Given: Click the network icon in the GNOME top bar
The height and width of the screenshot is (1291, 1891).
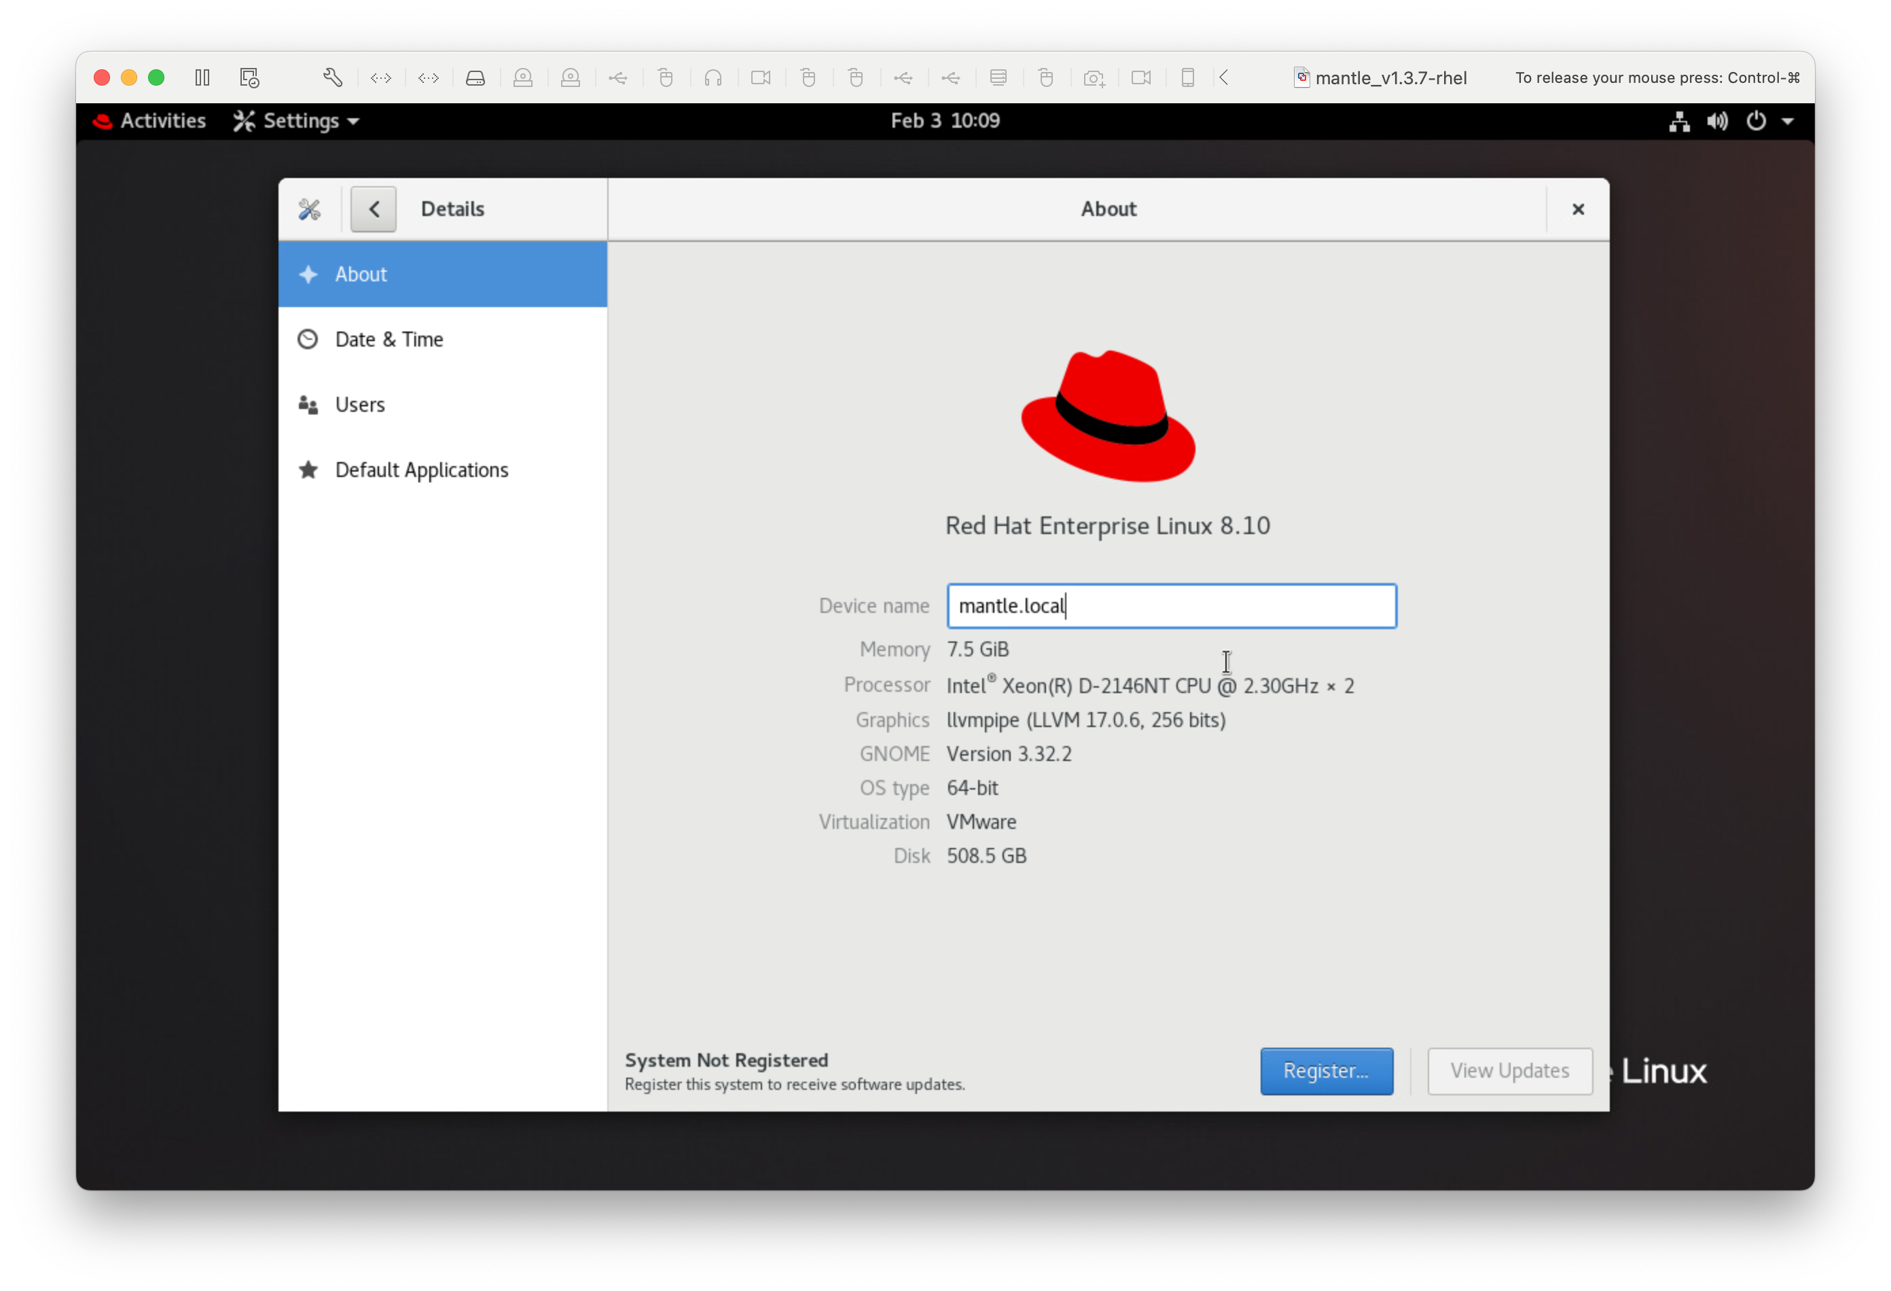Looking at the screenshot, I should pos(1678,120).
